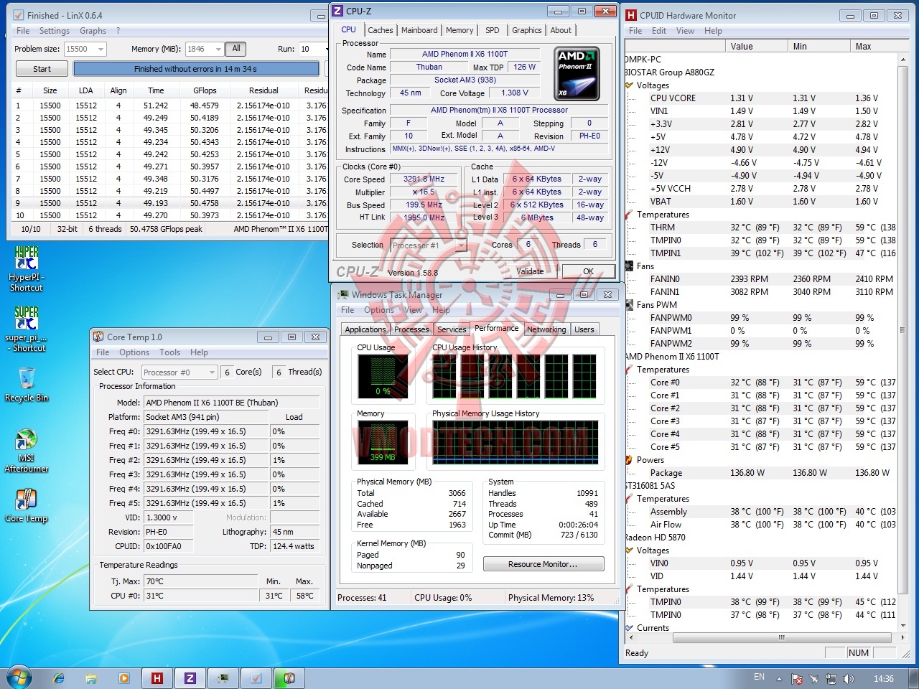Switch to the Processes tab in Task Manager
The height and width of the screenshot is (689, 919).
point(411,329)
